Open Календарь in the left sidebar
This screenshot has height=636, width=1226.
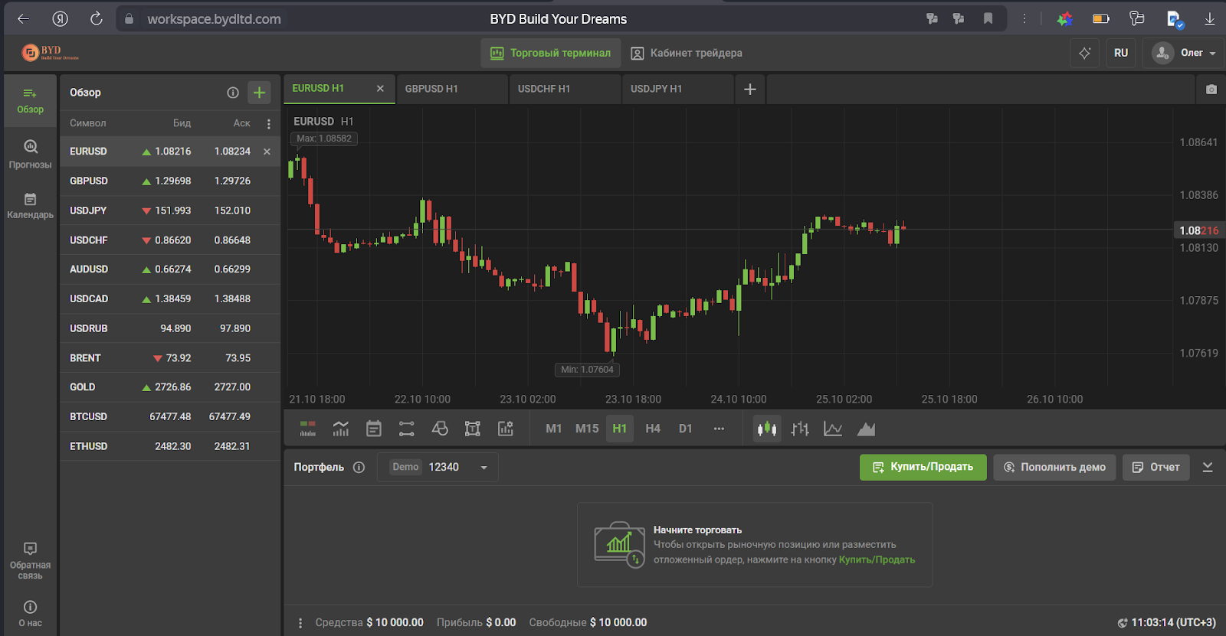(x=31, y=206)
